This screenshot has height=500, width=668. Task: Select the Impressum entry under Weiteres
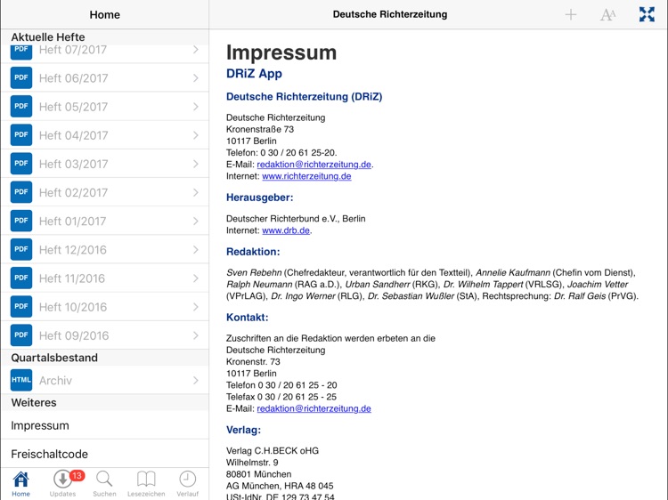(x=105, y=425)
